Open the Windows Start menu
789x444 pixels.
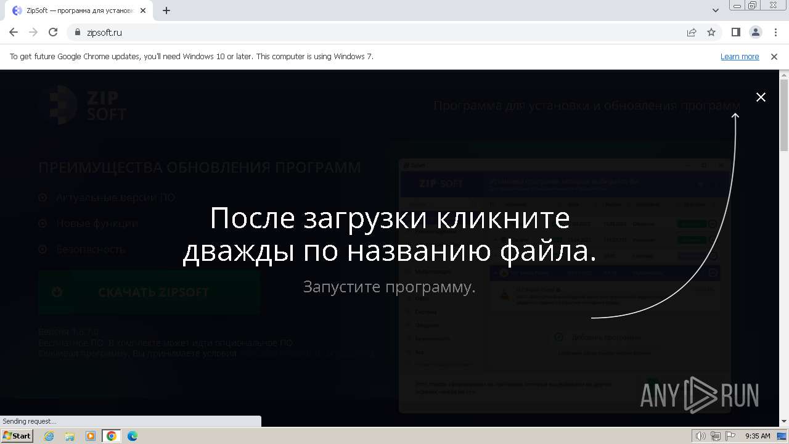tap(17, 436)
